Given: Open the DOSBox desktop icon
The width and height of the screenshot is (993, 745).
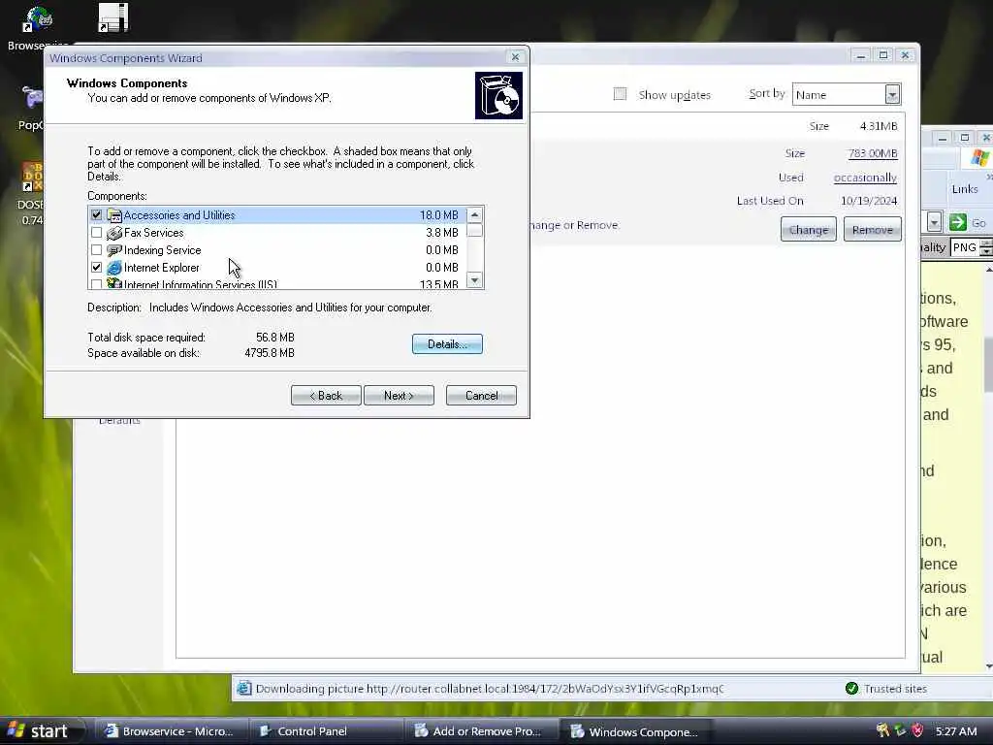Looking at the screenshot, I should tap(32, 177).
